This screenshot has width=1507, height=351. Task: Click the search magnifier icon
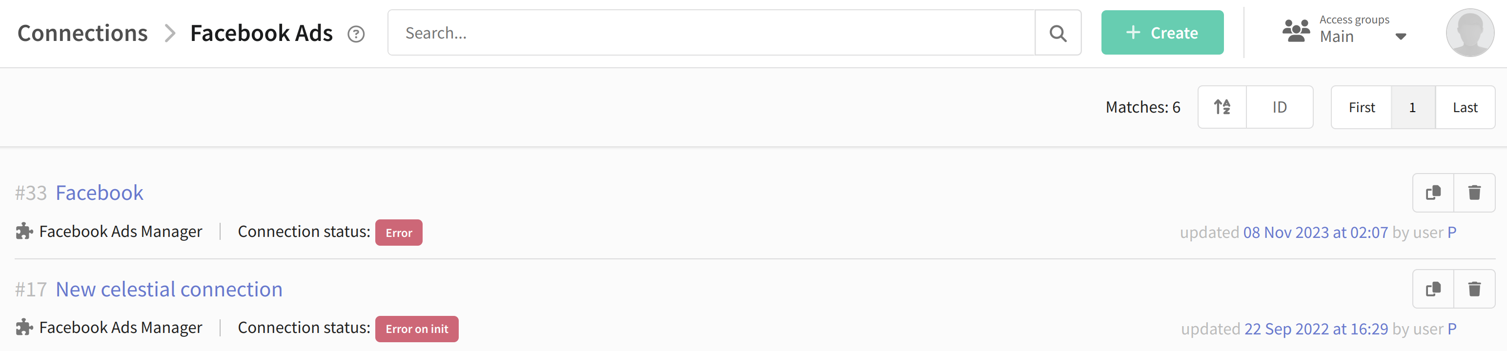[1058, 33]
